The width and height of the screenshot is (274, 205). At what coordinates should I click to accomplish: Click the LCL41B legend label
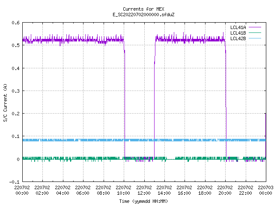(238, 33)
